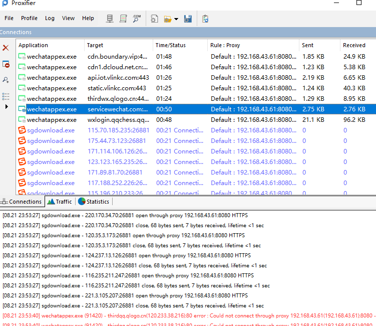Image resolution: width=376 pixels, height=326 pixels.
Task: Sort by Received column header
Action: coord(358,45)
